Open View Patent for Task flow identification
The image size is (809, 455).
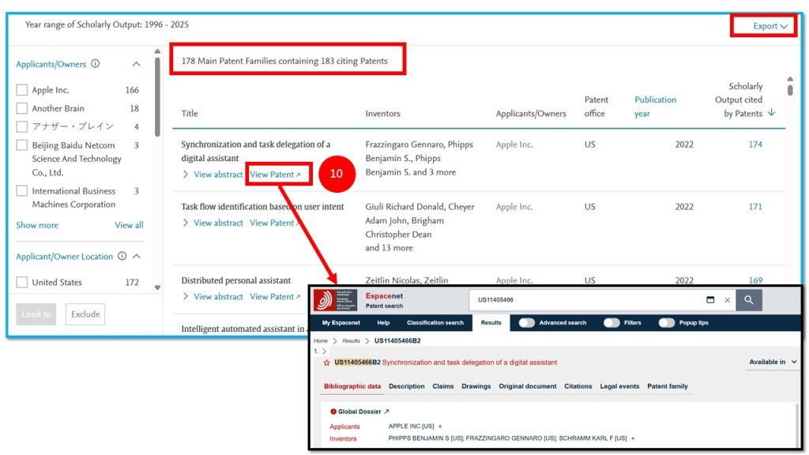[x=275, y=223]
